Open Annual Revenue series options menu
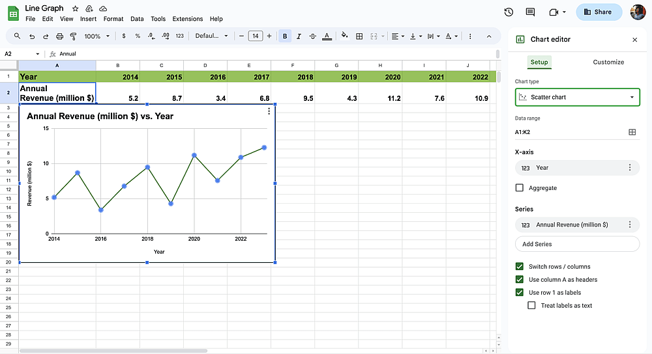Screen dimensions: 652x354 (x=630, y=224)
